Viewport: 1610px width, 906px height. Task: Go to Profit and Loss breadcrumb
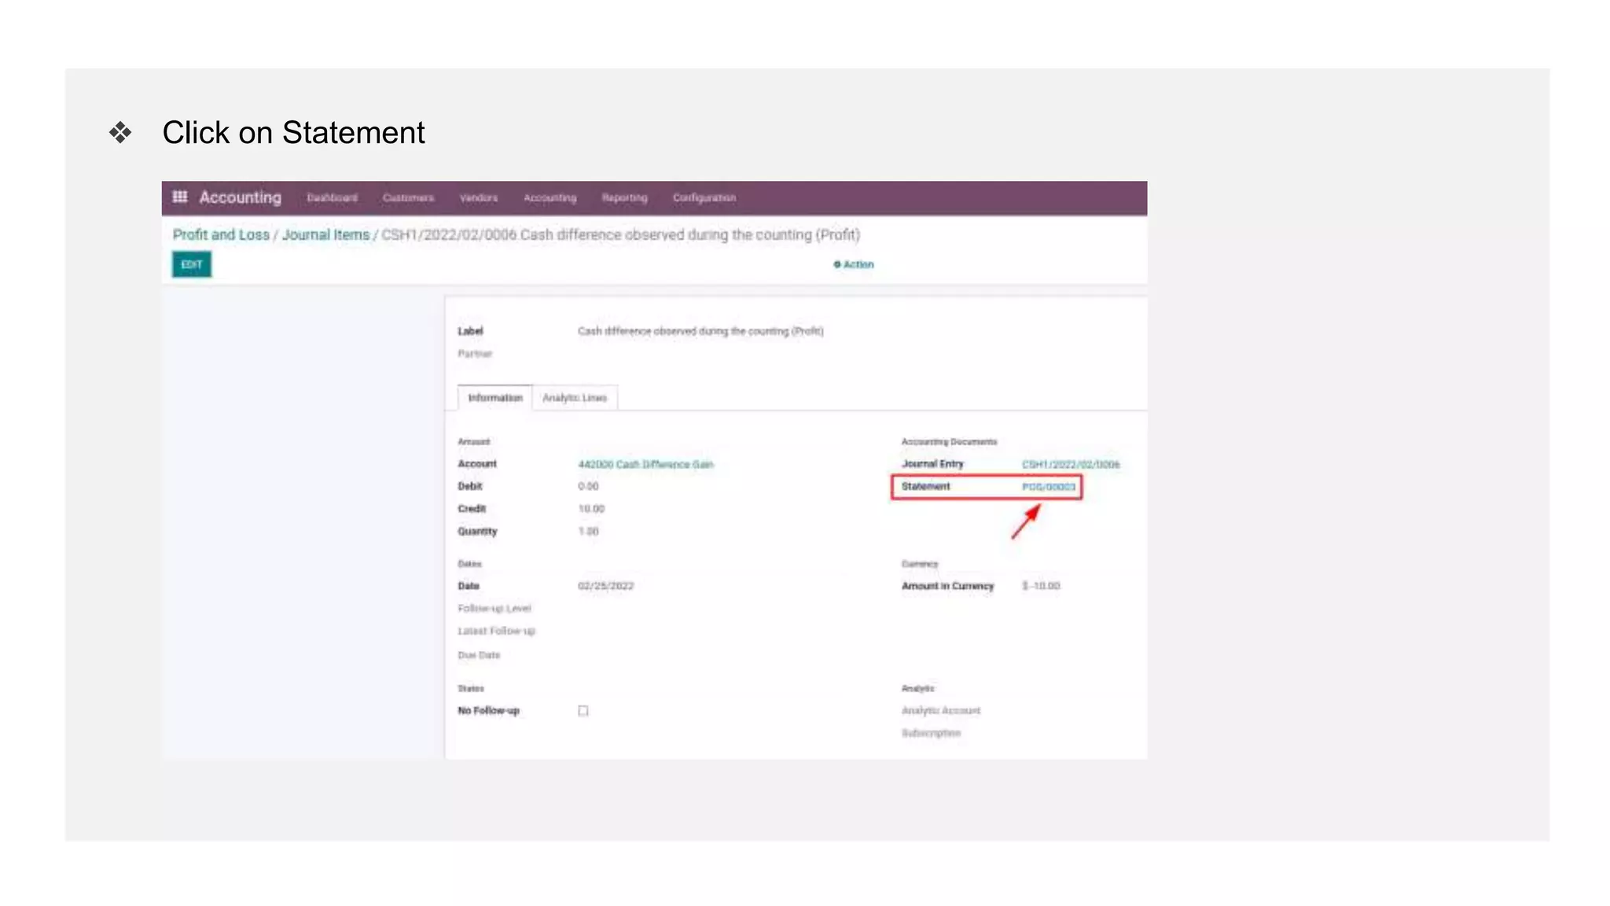click(221, 235)
